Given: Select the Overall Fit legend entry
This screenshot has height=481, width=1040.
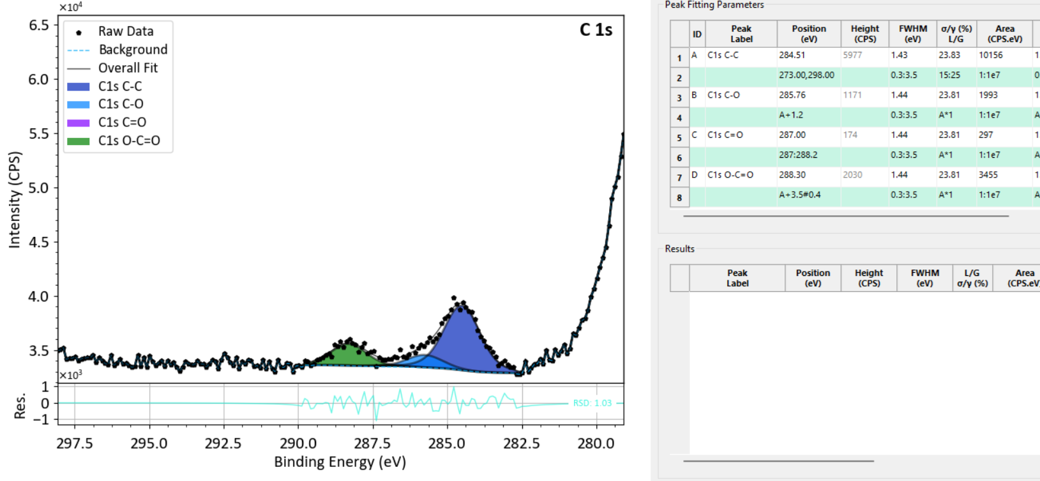Looking at the screenshot, I should 112,68.
